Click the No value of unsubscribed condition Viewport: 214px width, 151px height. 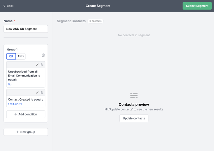coord(10,84)
